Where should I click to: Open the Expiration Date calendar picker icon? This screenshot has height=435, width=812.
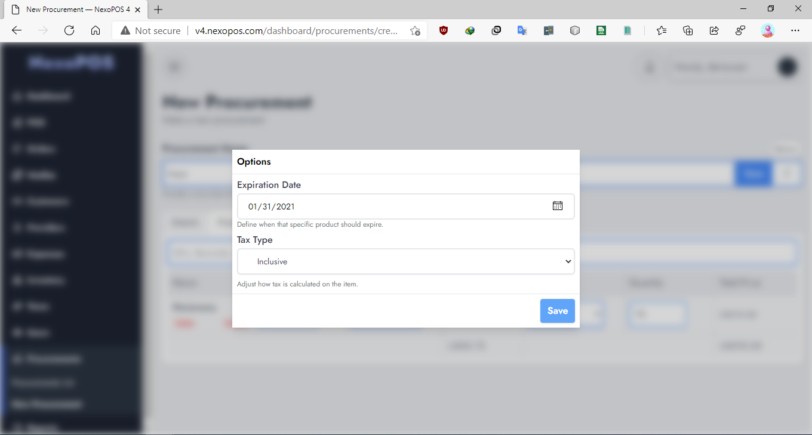tap(558, 206)
